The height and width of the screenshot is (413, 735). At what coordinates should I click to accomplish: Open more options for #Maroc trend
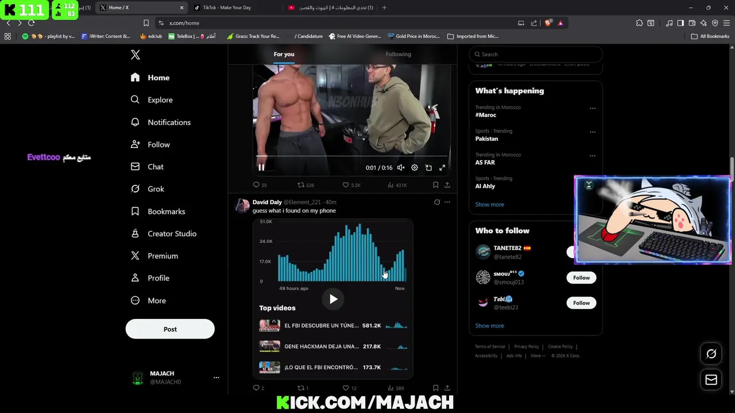[x=593, y=108]
